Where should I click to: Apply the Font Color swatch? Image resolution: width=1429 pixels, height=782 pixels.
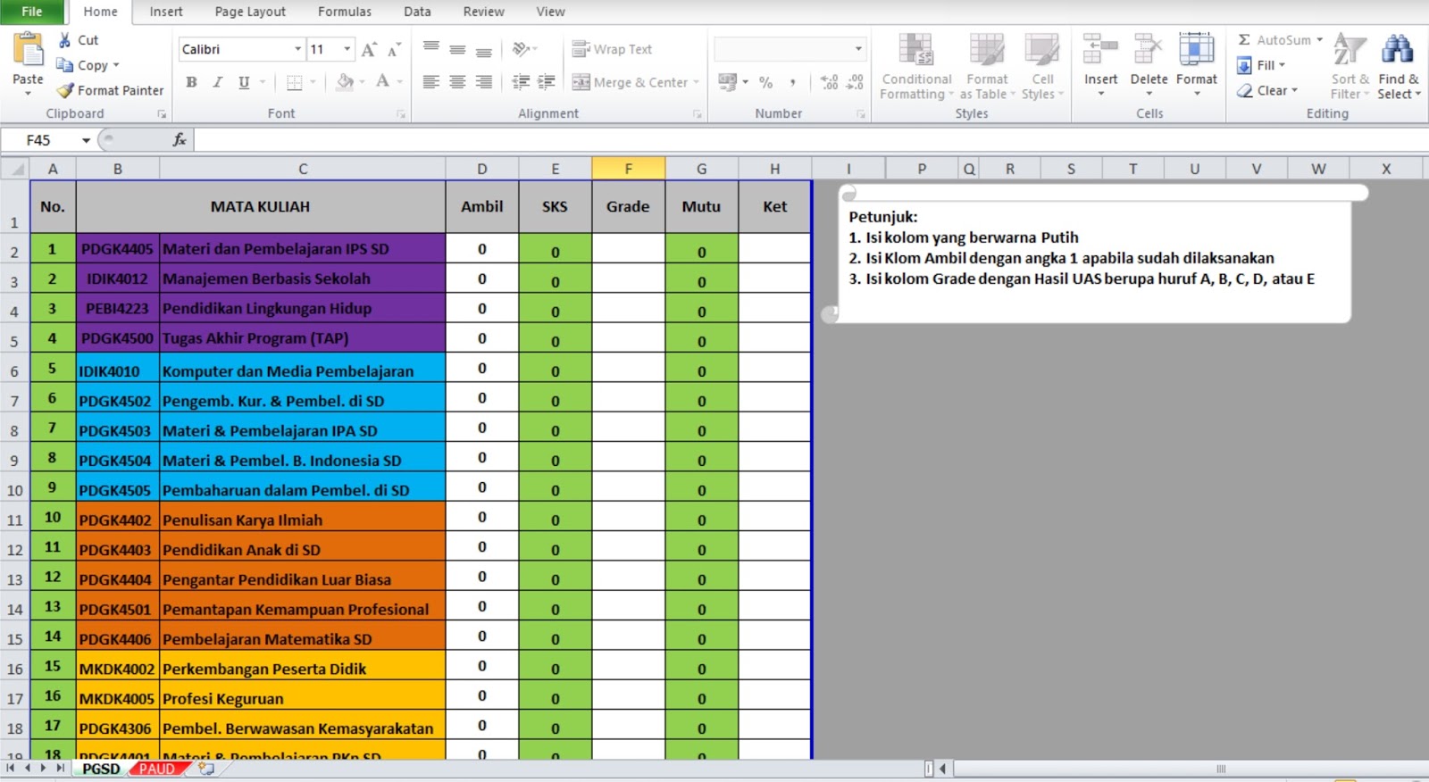382,83
